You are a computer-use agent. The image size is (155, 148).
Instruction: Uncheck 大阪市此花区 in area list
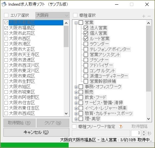pos(6,33)
